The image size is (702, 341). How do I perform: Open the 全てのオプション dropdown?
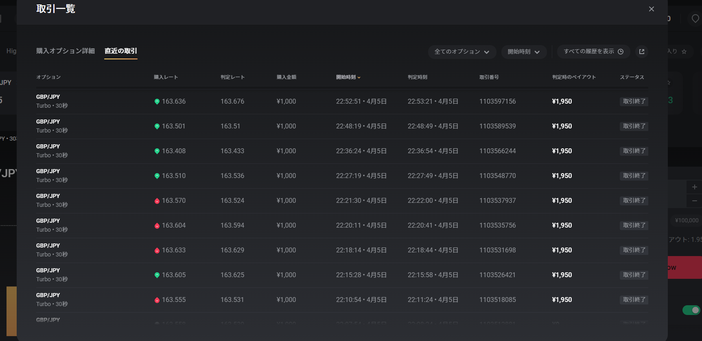point(461,52)
